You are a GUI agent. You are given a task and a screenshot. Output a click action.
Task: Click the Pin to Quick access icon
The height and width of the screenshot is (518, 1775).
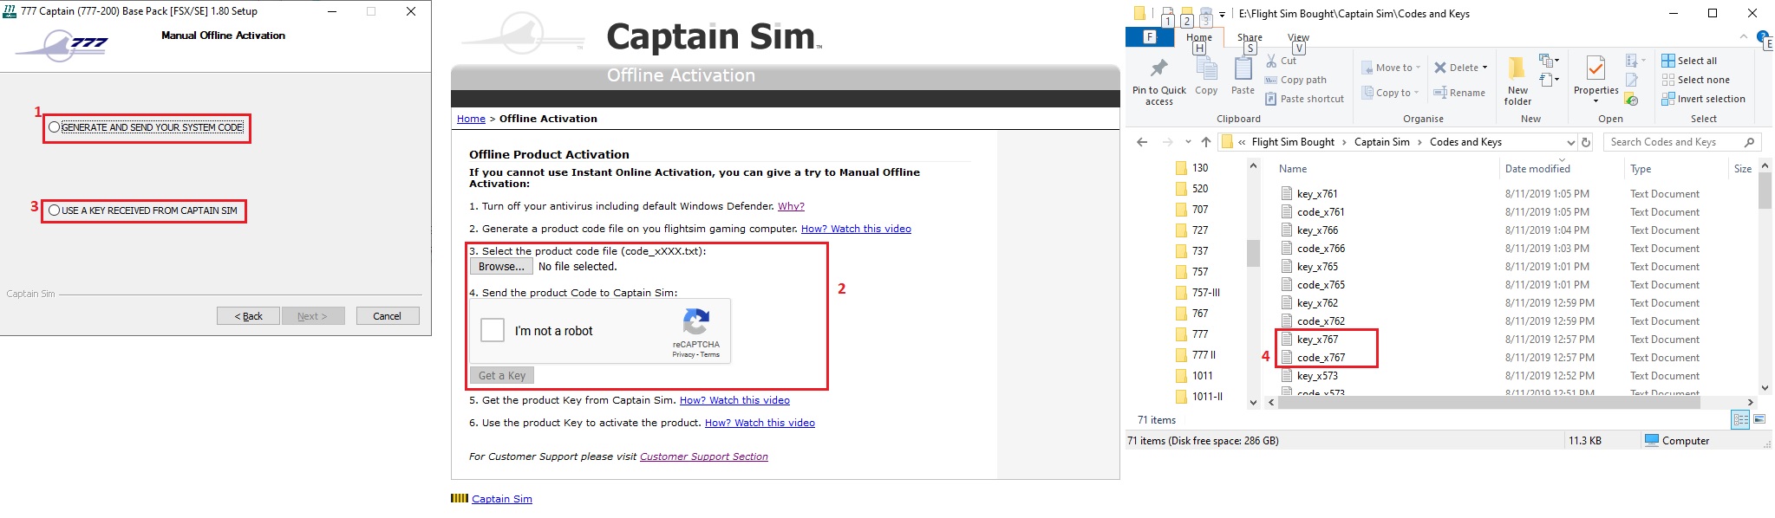click(x=1158, y=69)
